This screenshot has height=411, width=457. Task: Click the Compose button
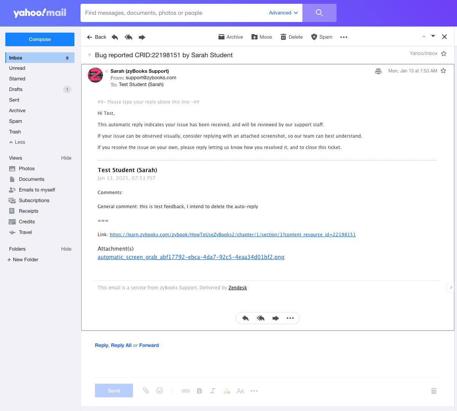40,39
